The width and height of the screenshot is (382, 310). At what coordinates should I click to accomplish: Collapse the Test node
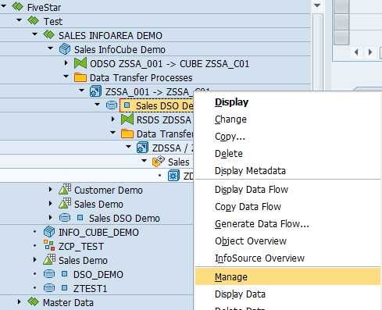coord(19,20)
